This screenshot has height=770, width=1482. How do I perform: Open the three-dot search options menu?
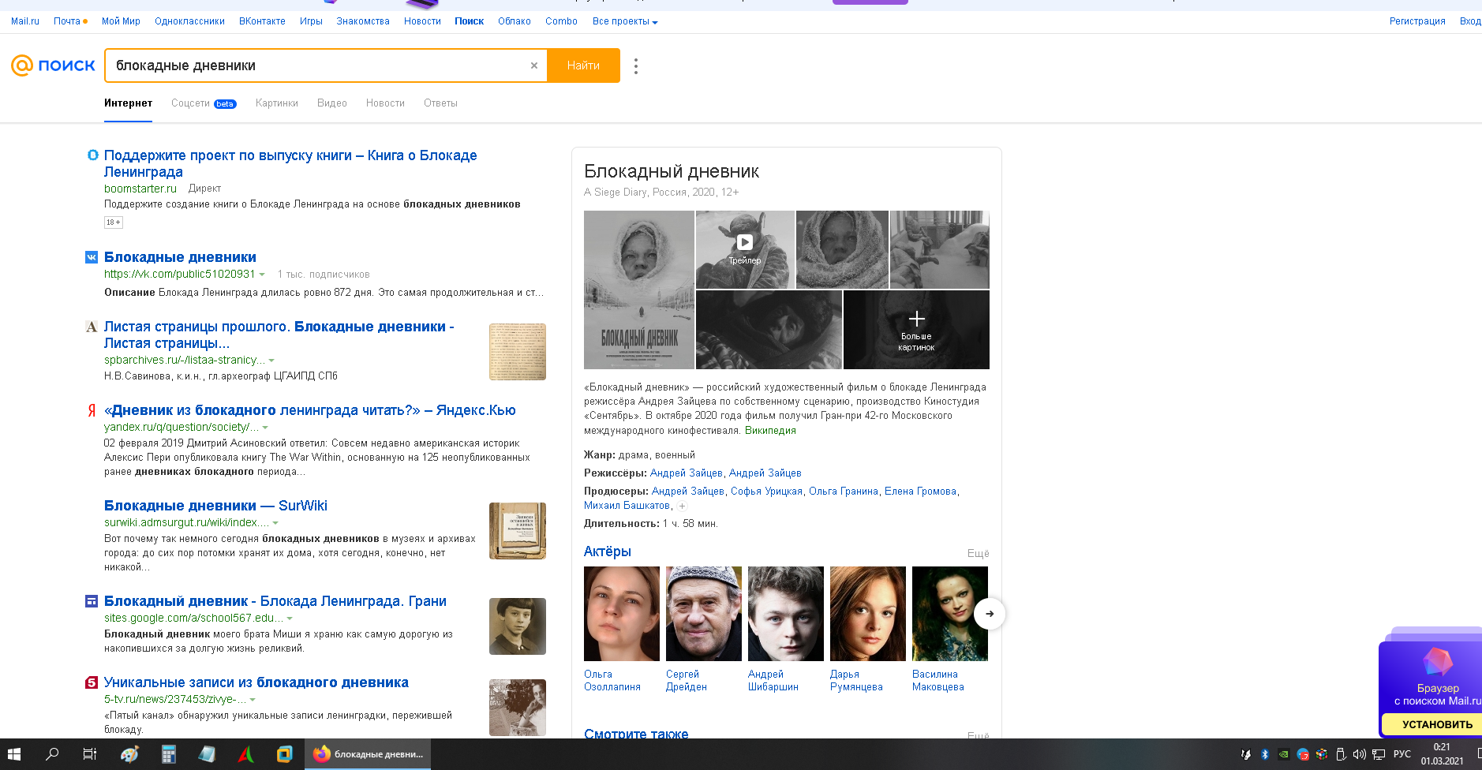636,66
